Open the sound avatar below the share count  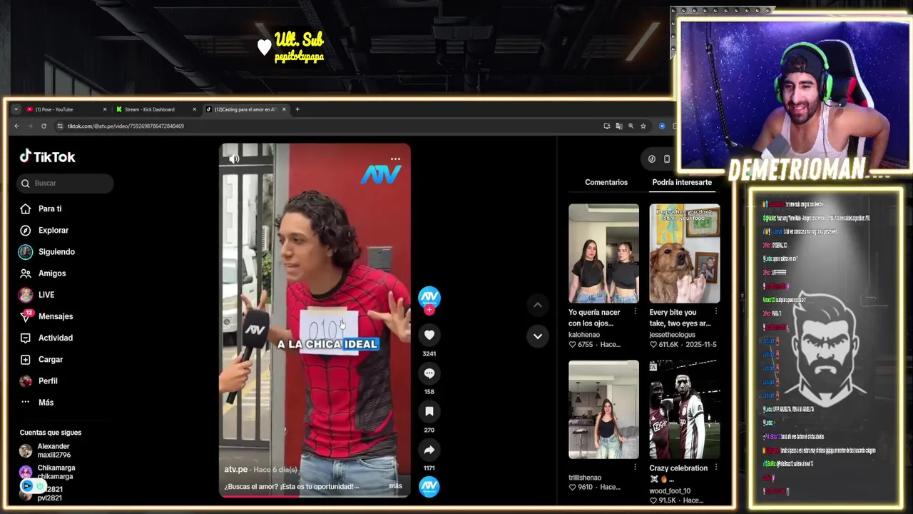click(429, 486)
